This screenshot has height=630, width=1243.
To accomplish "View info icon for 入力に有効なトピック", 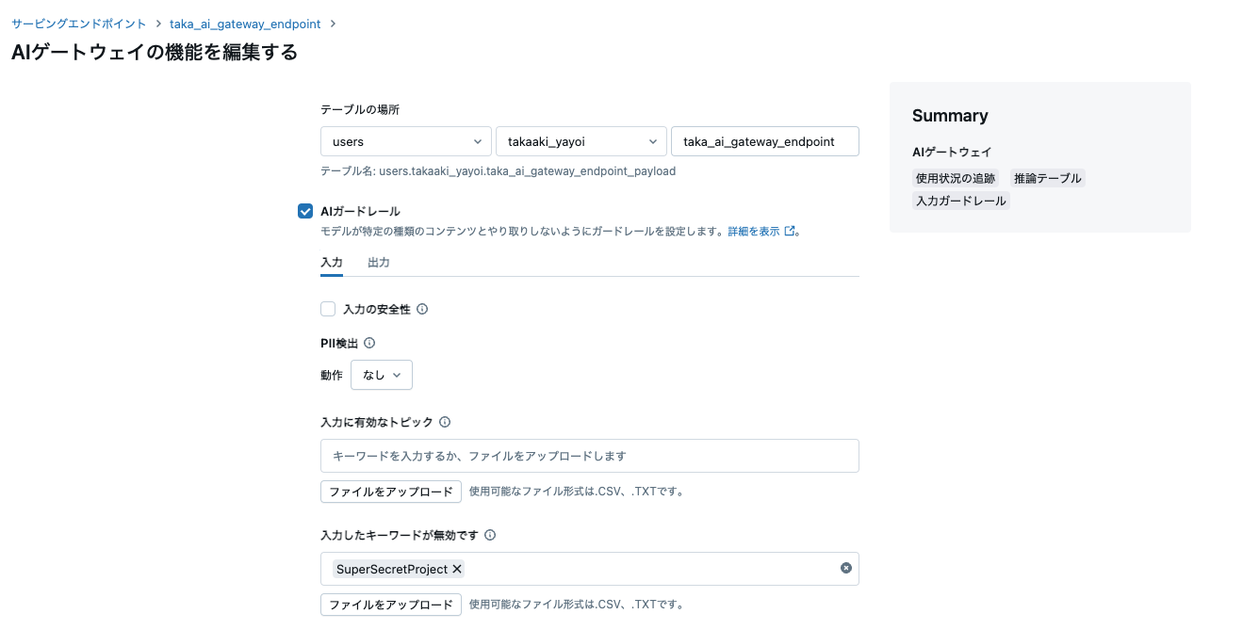I will pos(443,422).
